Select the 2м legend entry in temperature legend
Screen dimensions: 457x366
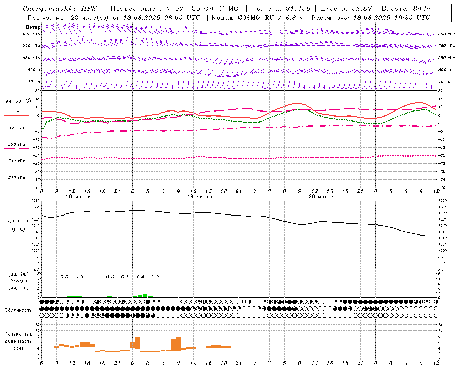[x=17, y=112]
